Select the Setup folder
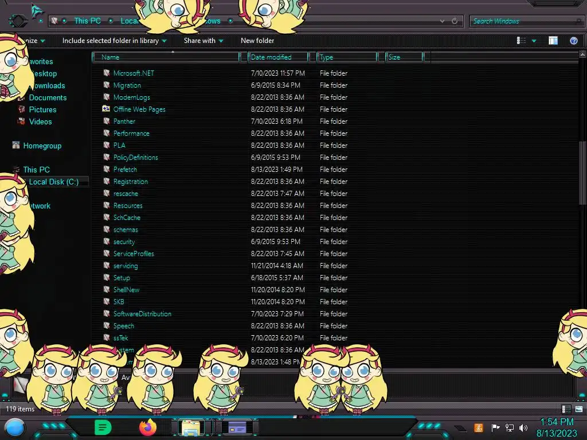The image size is (587, 440). click(x=122, y=278)
